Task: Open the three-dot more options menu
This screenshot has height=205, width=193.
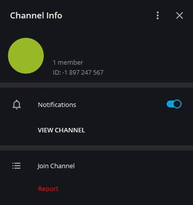Action: click(158, 15)
